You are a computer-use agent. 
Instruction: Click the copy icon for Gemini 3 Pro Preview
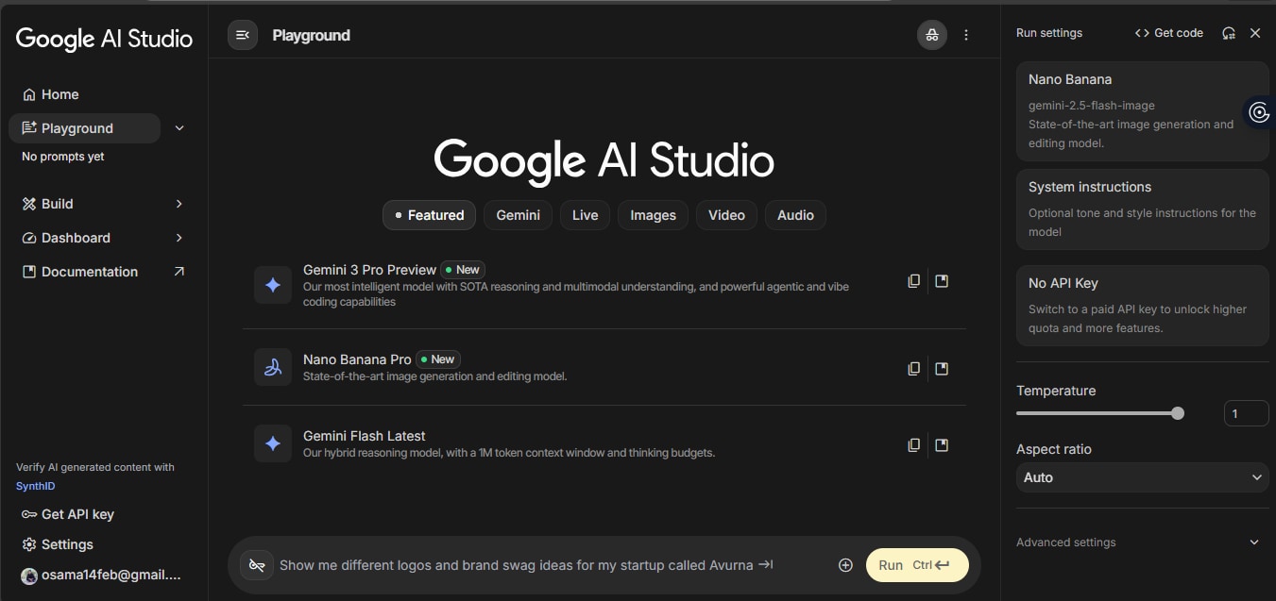pyautogui.click(x=913, y=281)
